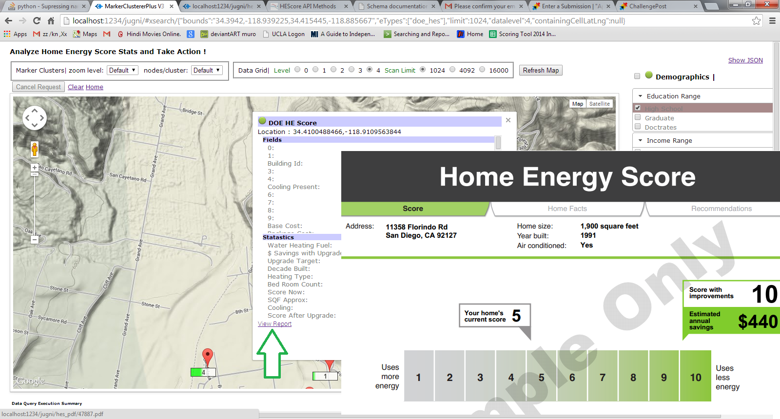Open the View Report link
Image resolution: width=780 pixels, height=419 pixels.
pos(274,324)
